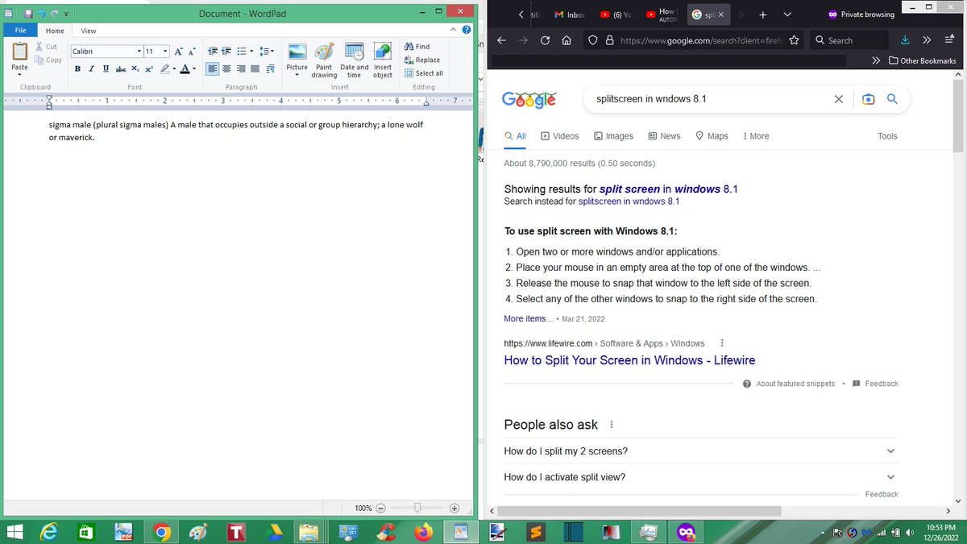967x544 pixels.
Task: Bookmark this page with the star icon
Action: tap(795, 39)
